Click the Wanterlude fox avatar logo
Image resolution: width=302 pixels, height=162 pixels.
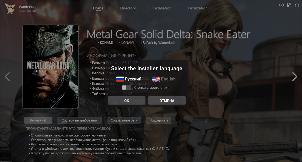point(10,9)
